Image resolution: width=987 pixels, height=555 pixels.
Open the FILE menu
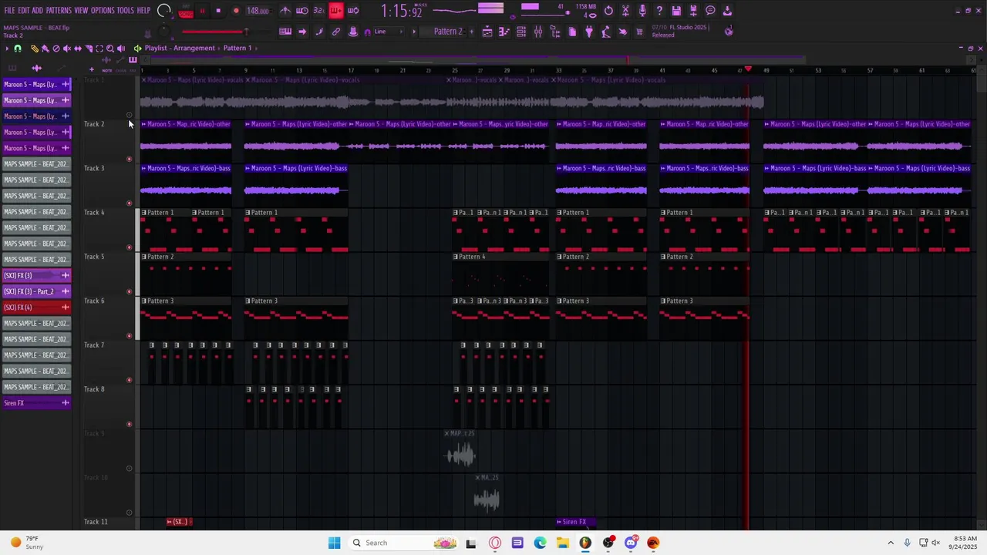click(x=9, y=11)
